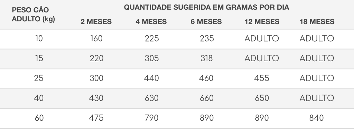Click the 12 MESES column header
This screenshot has width=354, height=129.
point(262,22)
